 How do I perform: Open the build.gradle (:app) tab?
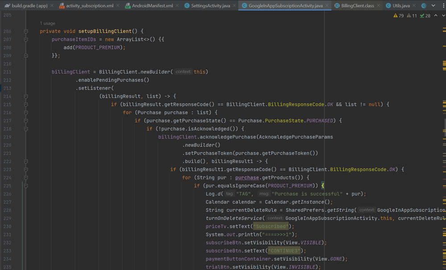[x=29, y=6]
